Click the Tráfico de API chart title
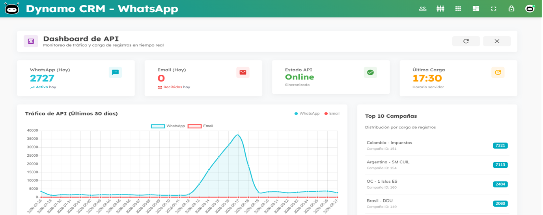The width and height of the screenshot is (543, 215). click(71, 113)
